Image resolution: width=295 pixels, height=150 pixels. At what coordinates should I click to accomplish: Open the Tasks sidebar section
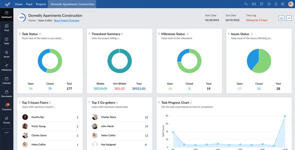click(7, 41)
